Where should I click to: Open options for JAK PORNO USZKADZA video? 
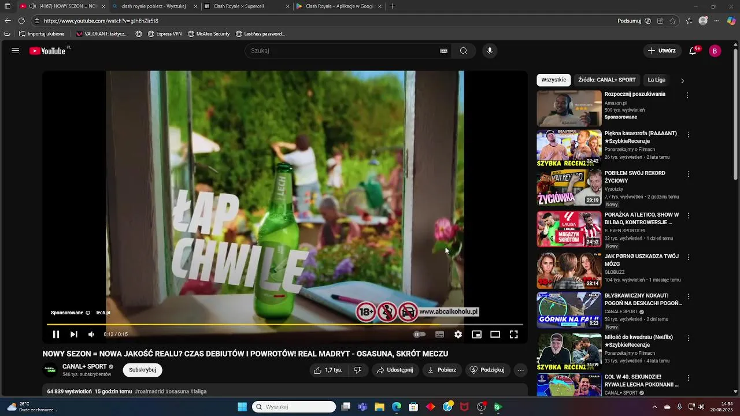click(x=689, y=258)
